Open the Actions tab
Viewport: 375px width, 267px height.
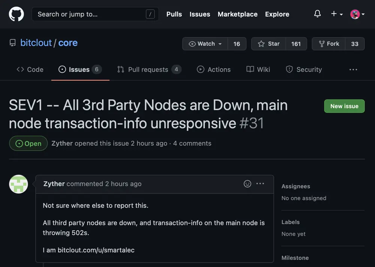[214, 70]
